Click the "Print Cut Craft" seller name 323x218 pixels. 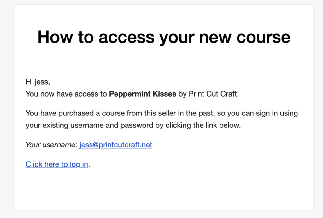(x=213, y=94)
